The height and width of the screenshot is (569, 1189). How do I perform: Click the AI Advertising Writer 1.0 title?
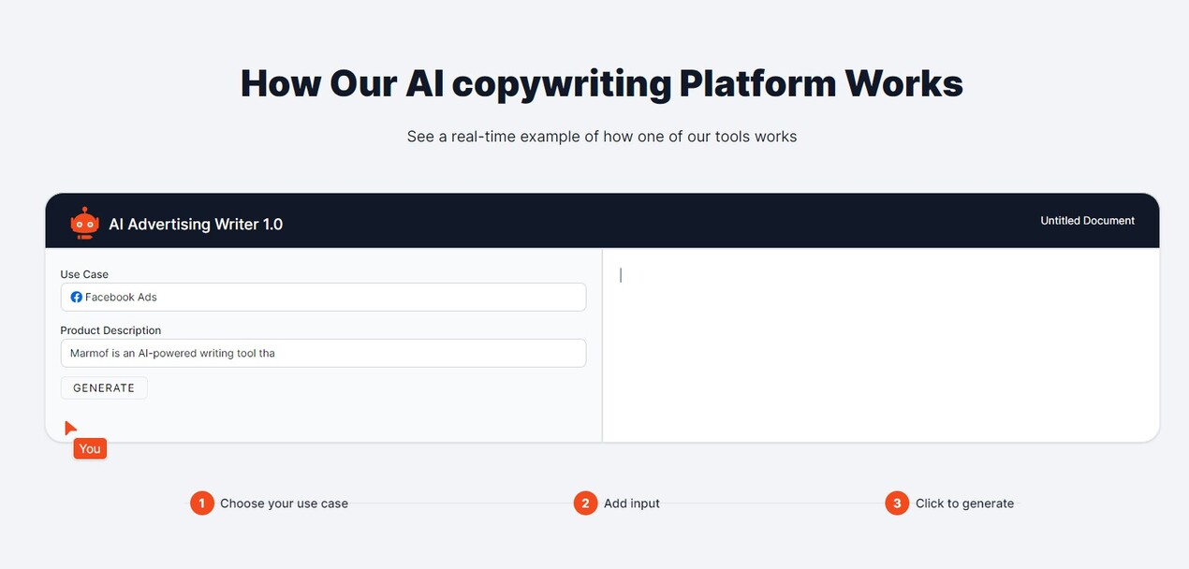click(196, 225)
